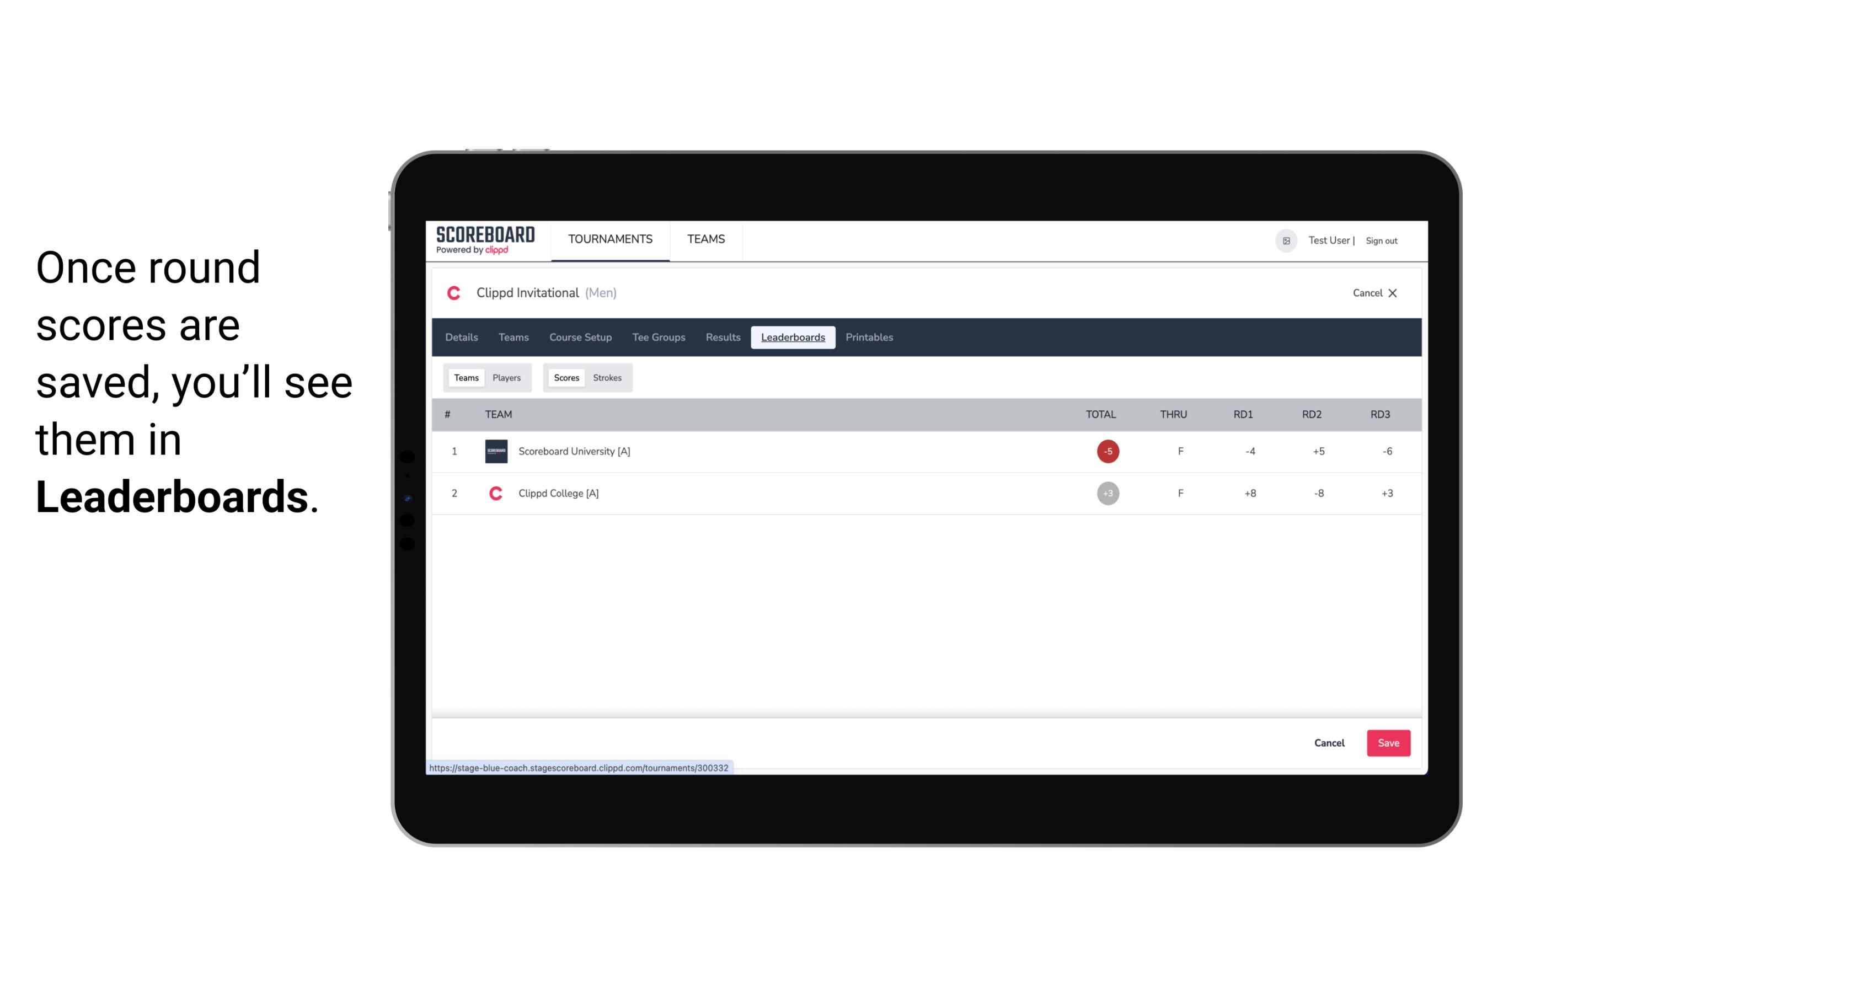Click the Scores filter button
The image size is (1851, 996).
coord(566,378)
